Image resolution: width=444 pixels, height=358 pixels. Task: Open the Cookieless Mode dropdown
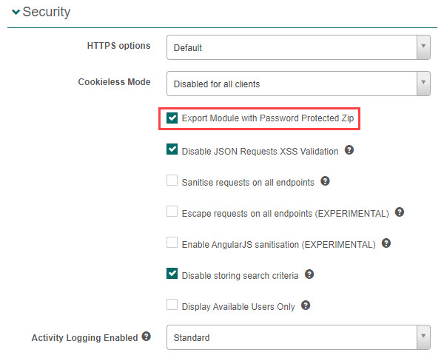(x=298, y=84)
